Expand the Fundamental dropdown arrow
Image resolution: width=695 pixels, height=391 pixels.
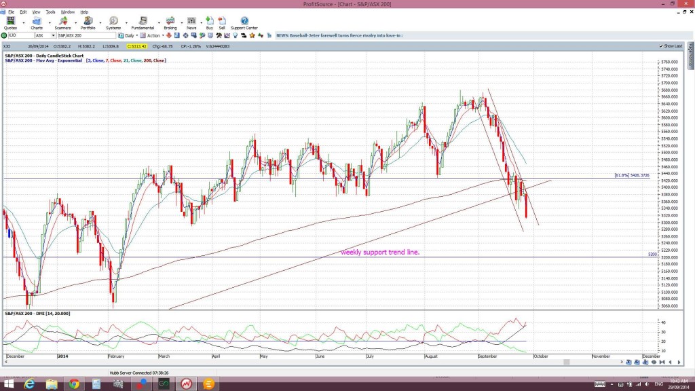159,23
